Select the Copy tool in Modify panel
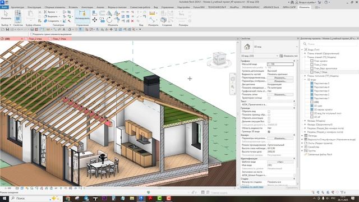359x202 pixels. (x=102, y=20)
